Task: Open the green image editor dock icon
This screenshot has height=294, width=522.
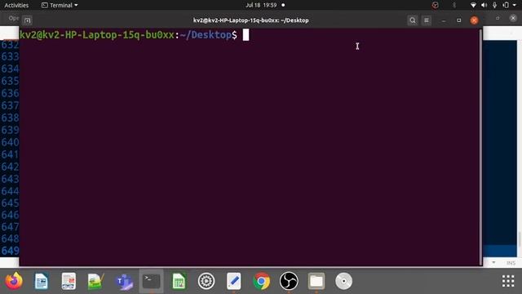Action: pos(96,281)
